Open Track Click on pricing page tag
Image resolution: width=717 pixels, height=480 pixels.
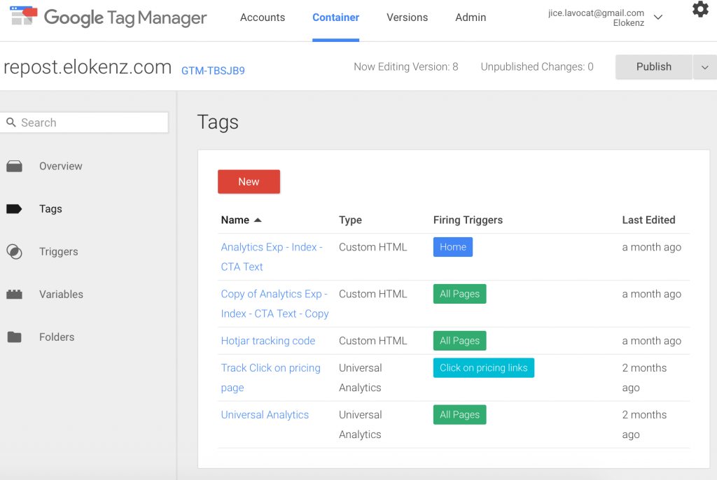[271, 378]
